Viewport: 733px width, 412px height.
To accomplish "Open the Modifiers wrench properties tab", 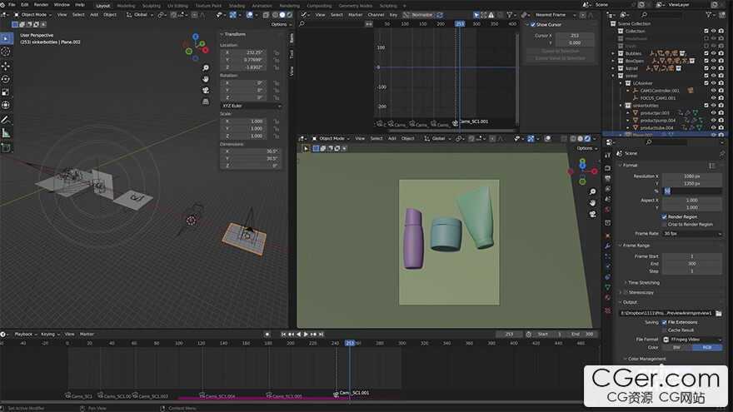I will [608, 246].
